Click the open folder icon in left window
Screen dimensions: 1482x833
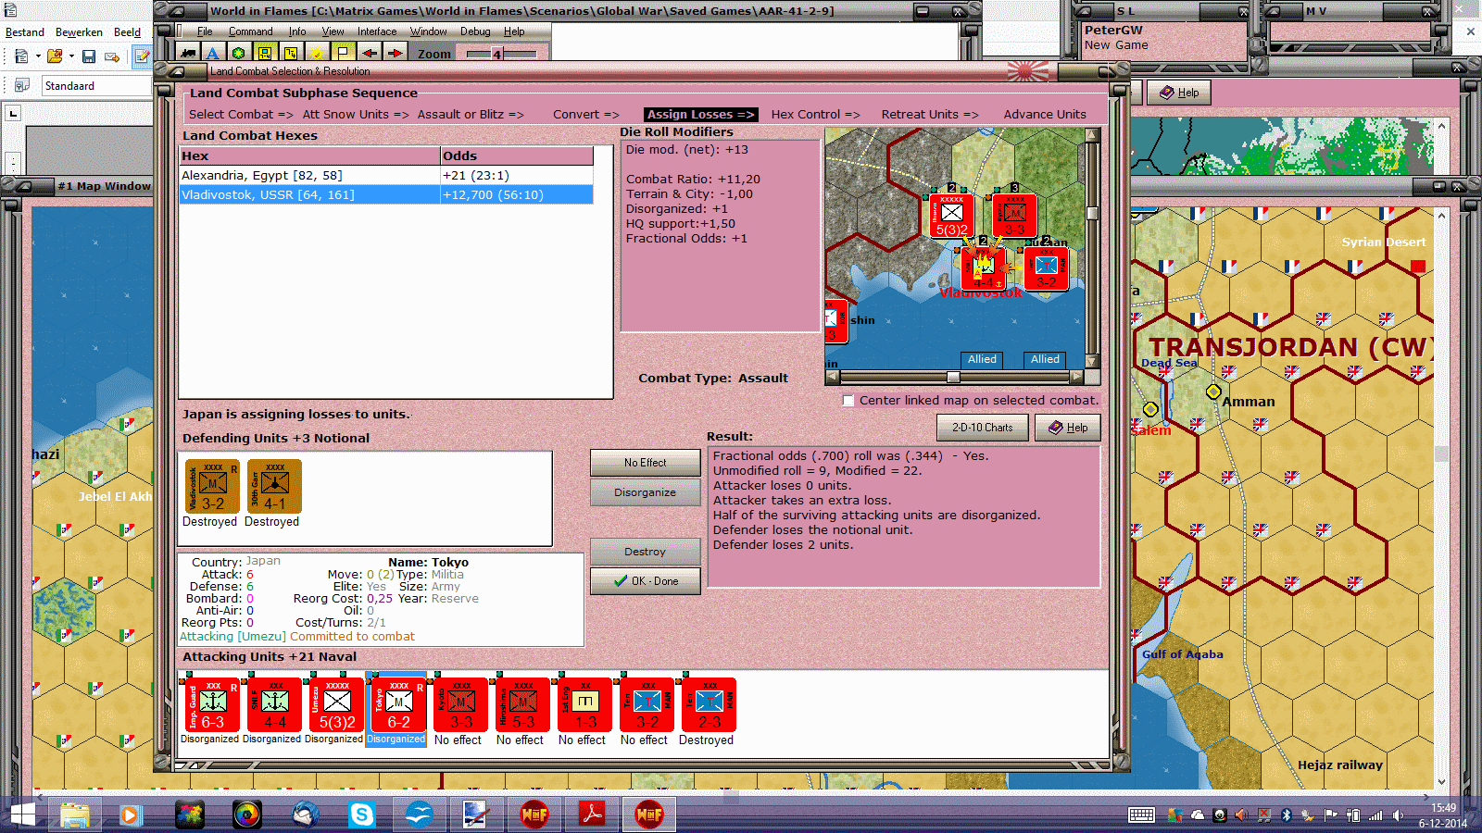55,56
